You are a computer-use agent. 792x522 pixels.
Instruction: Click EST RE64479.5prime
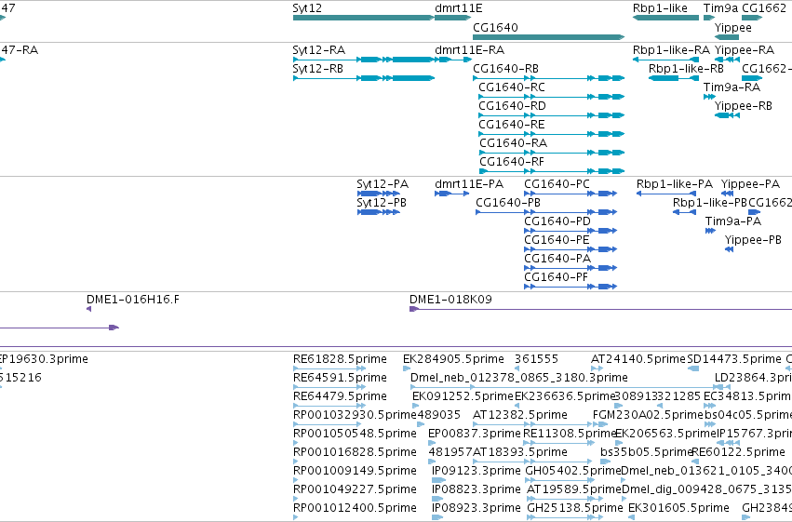pyautogui.click(x=329, y=406)
